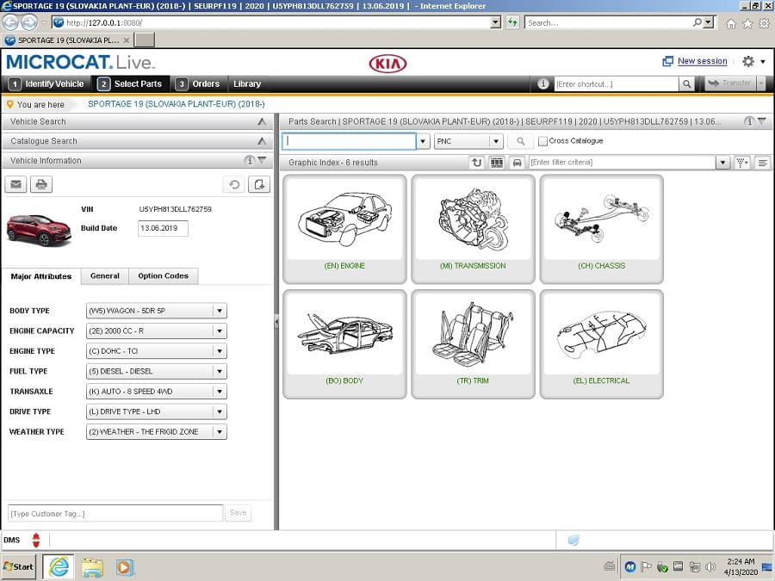Open the (MI) TRANSMISSION graphic
The image size is (775, 581).
point(473,229)
